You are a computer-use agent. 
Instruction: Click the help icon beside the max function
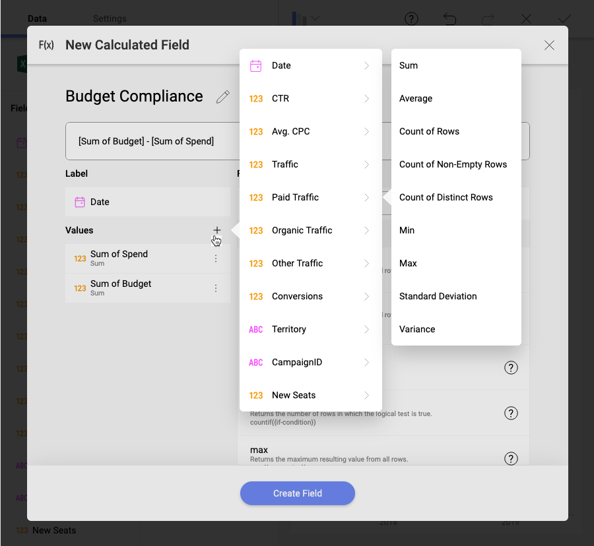(511, 458)
